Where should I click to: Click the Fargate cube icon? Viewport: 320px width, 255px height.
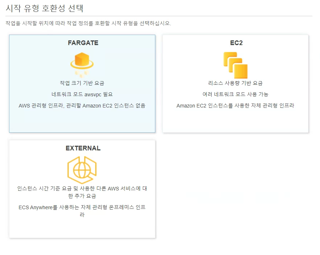pyautogui.click(x=82, y=65)
